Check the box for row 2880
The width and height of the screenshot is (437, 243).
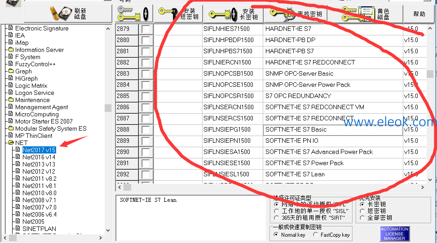point(146,40)
